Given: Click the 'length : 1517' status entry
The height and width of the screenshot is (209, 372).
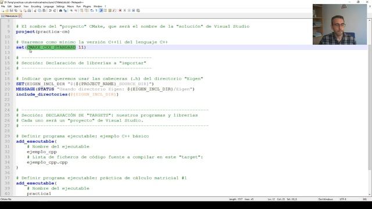Looking at the screenshot, I should coord(236,199).
